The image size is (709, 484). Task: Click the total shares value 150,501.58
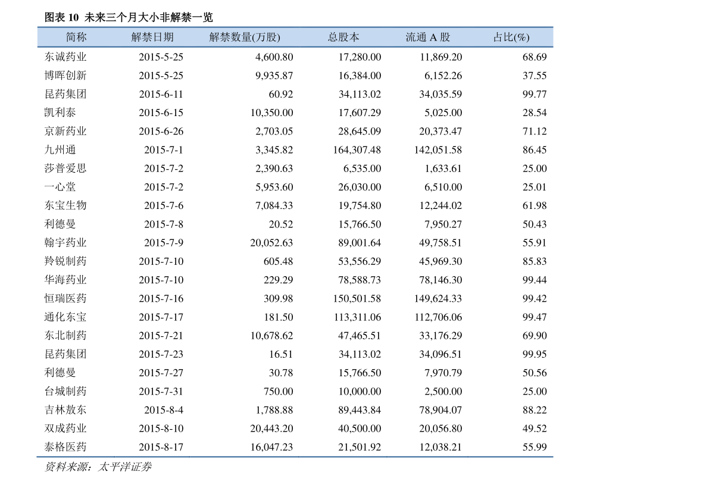pyautogui.click(x=357, y=298)
